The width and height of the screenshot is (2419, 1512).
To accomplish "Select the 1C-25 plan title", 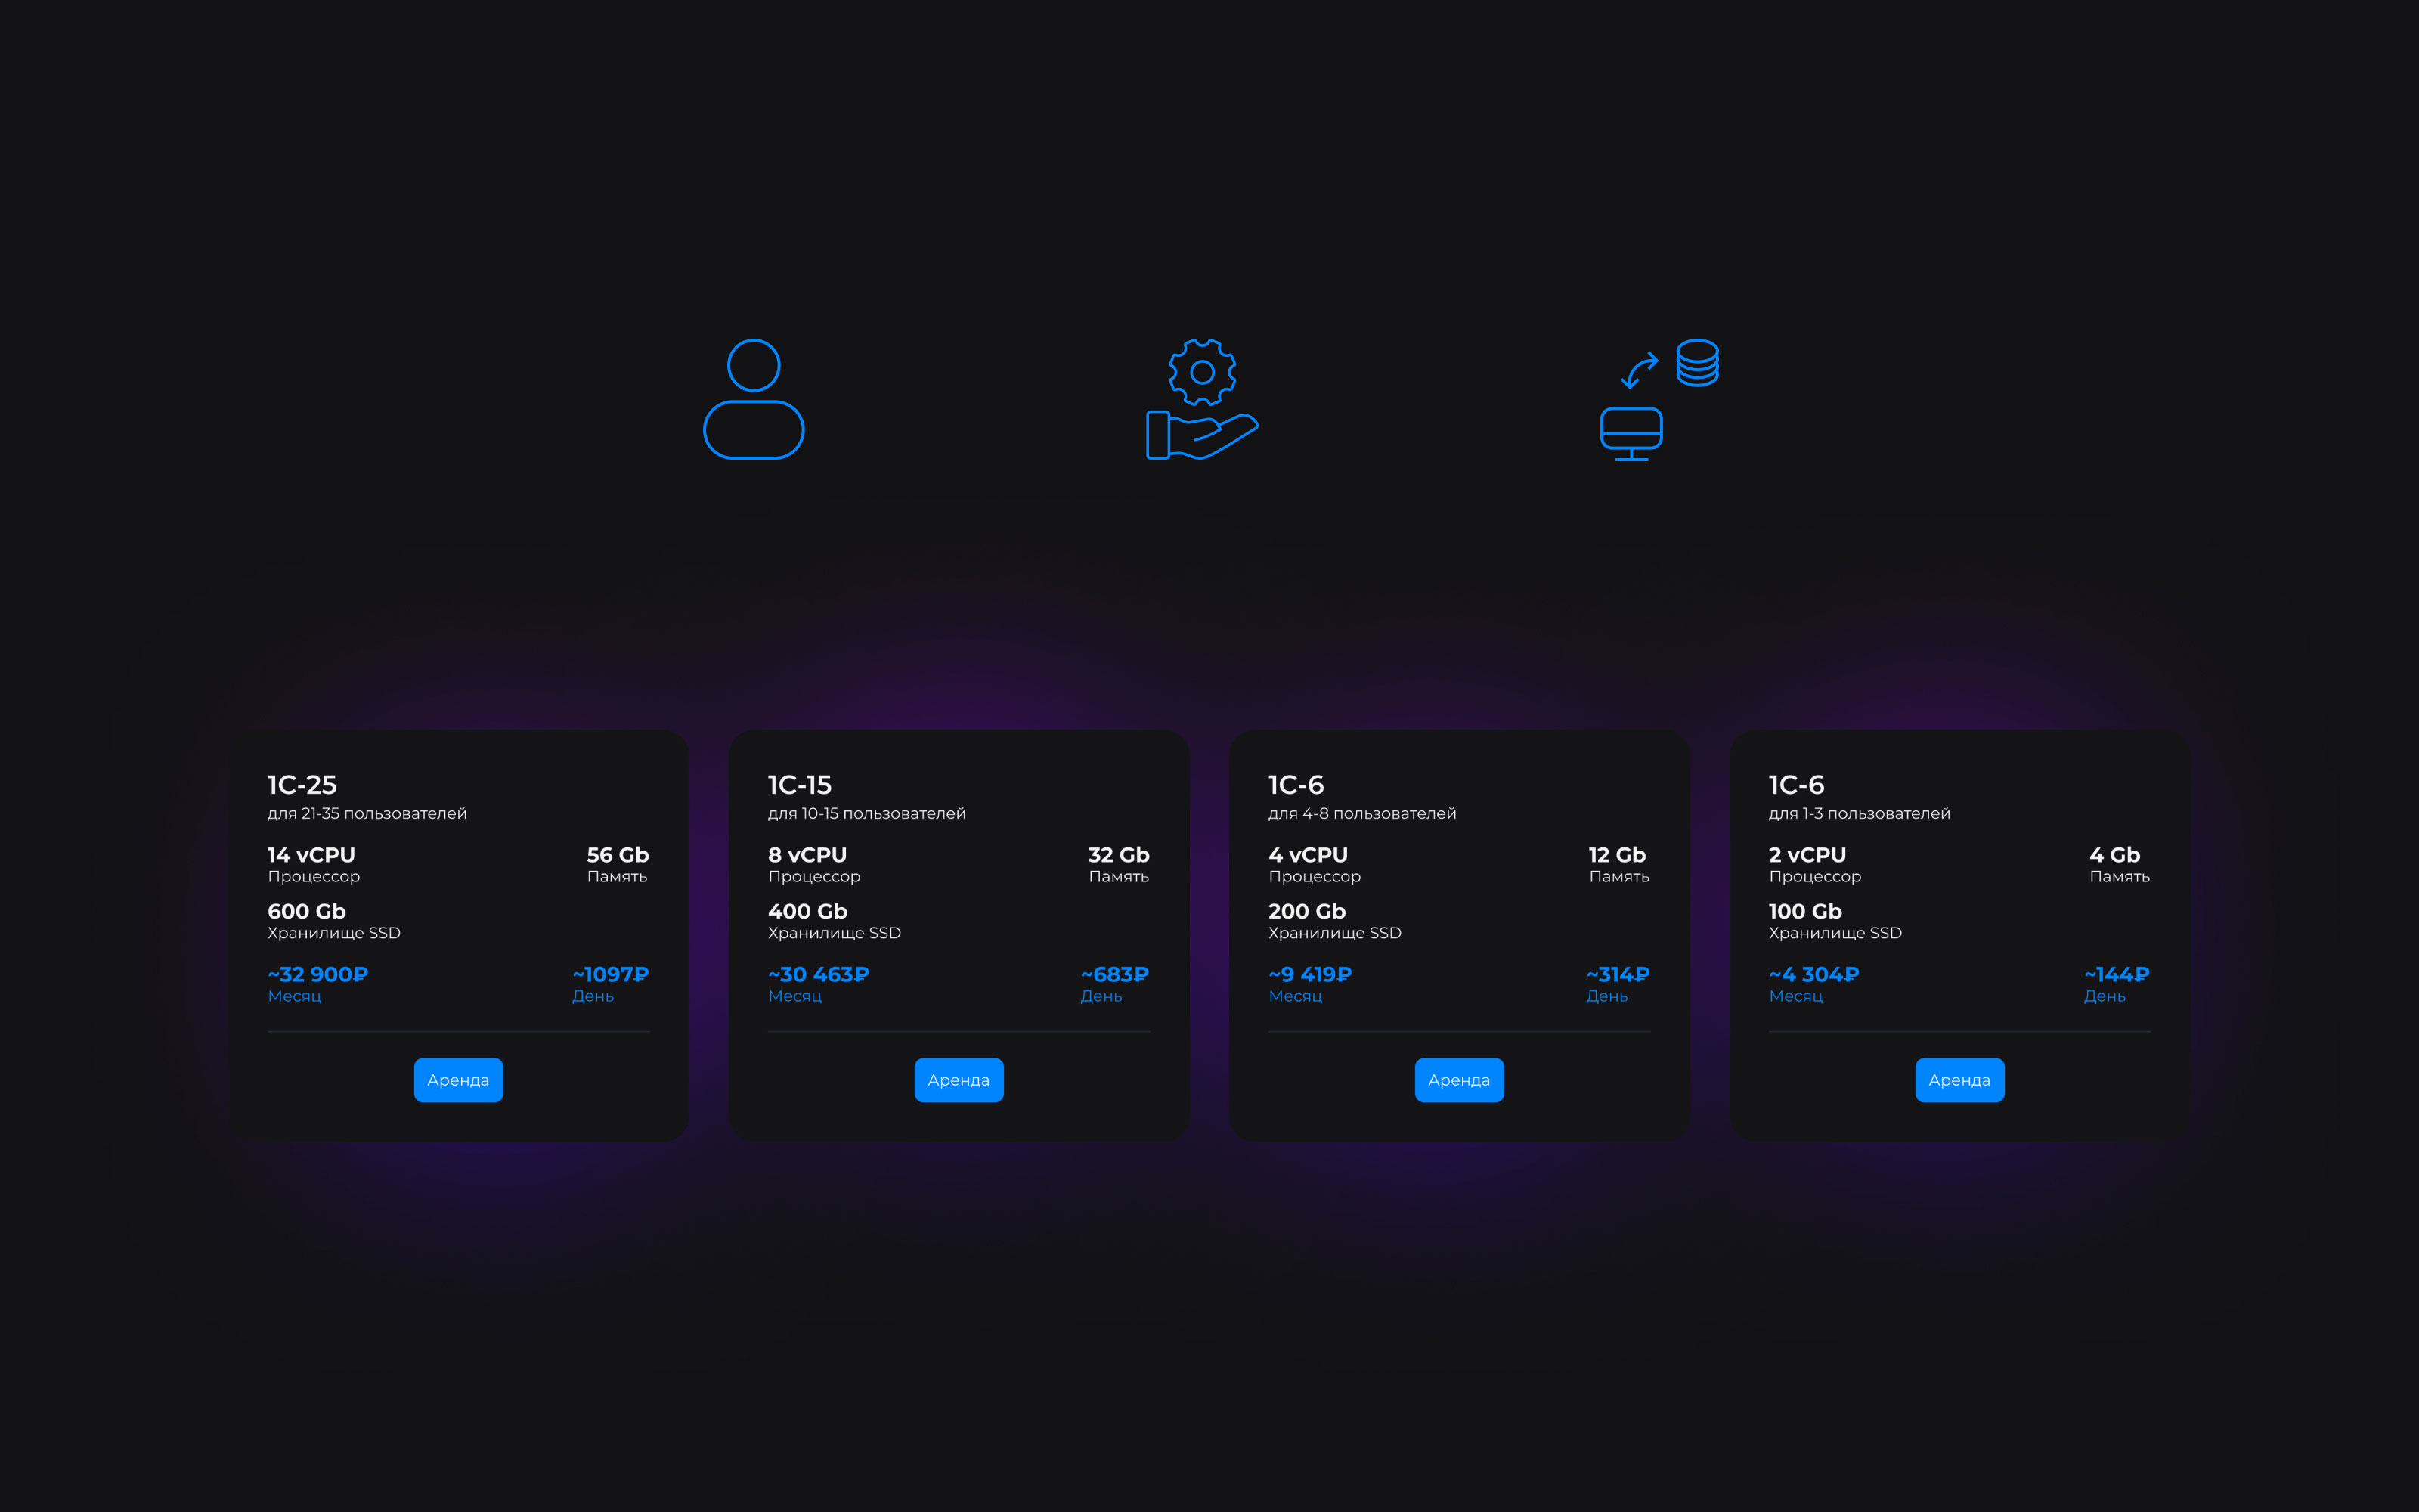I will pos(302,785).
